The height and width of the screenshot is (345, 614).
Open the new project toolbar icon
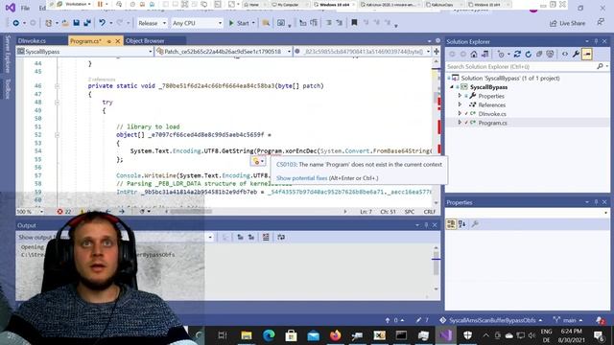click(49, 23)
